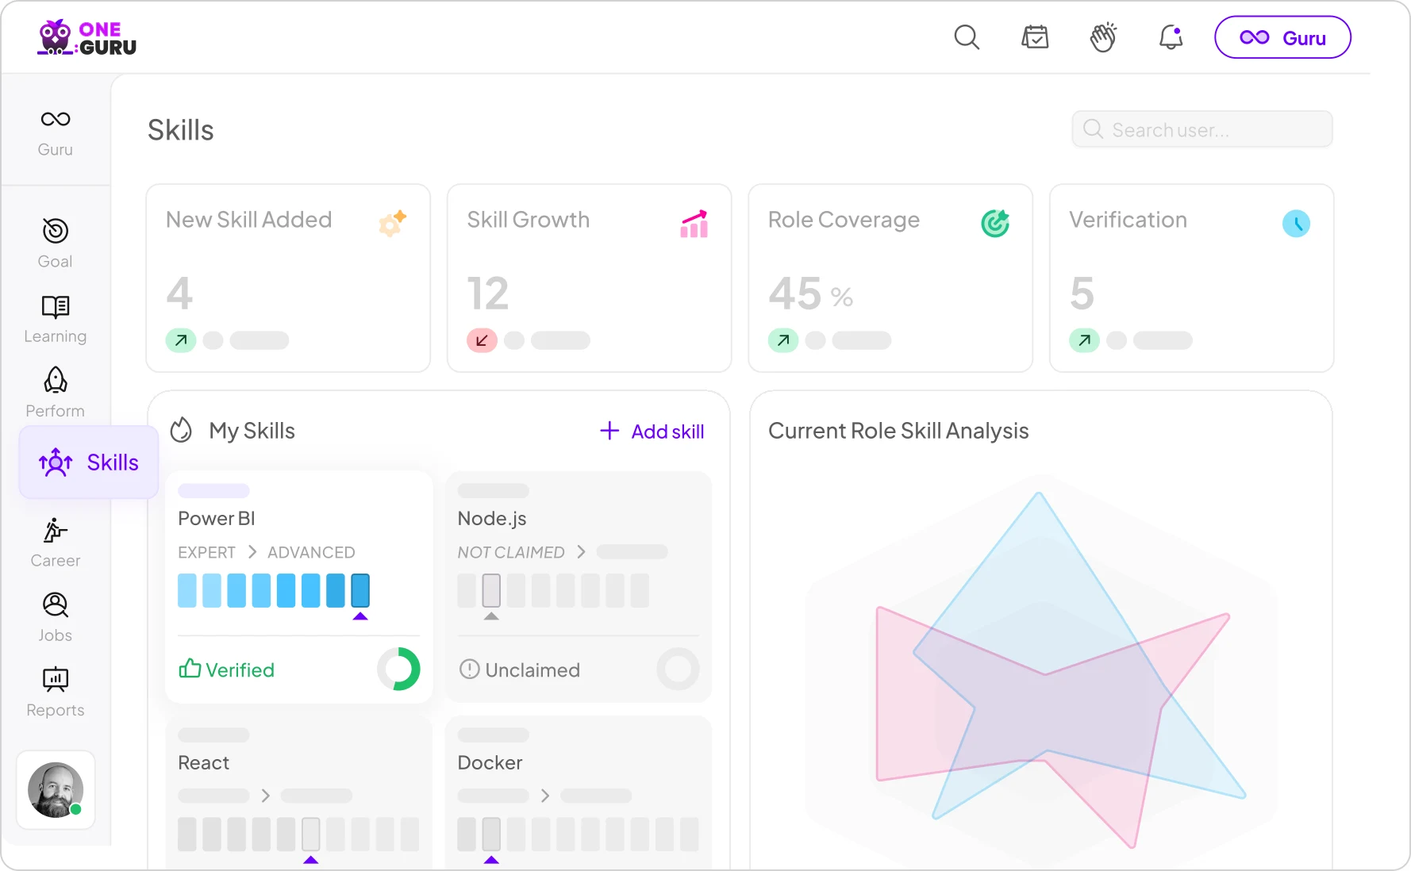The image size is (1411, 871).
Task: Click the Skill Growth chart icon
Action: pos(694,224)
